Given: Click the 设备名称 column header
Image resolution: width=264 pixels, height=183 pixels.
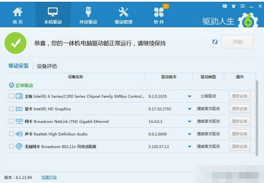Looking at the screenshot, I should pos(76,77).
